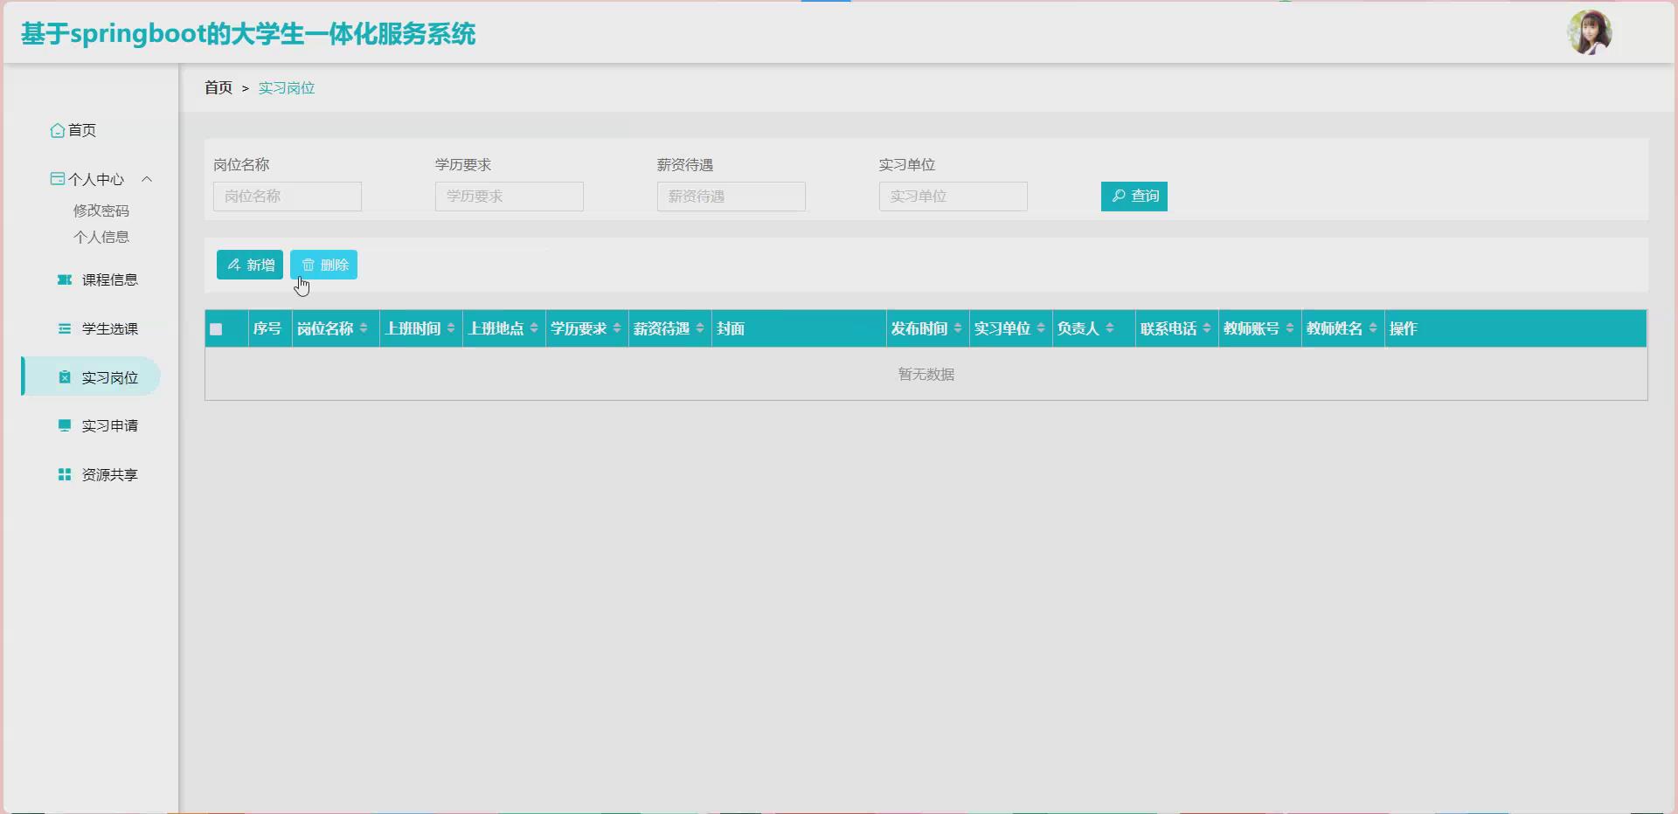Click the 删除 delete button
This screenshot has height=814, width=1678.
(x=323, y=265)
